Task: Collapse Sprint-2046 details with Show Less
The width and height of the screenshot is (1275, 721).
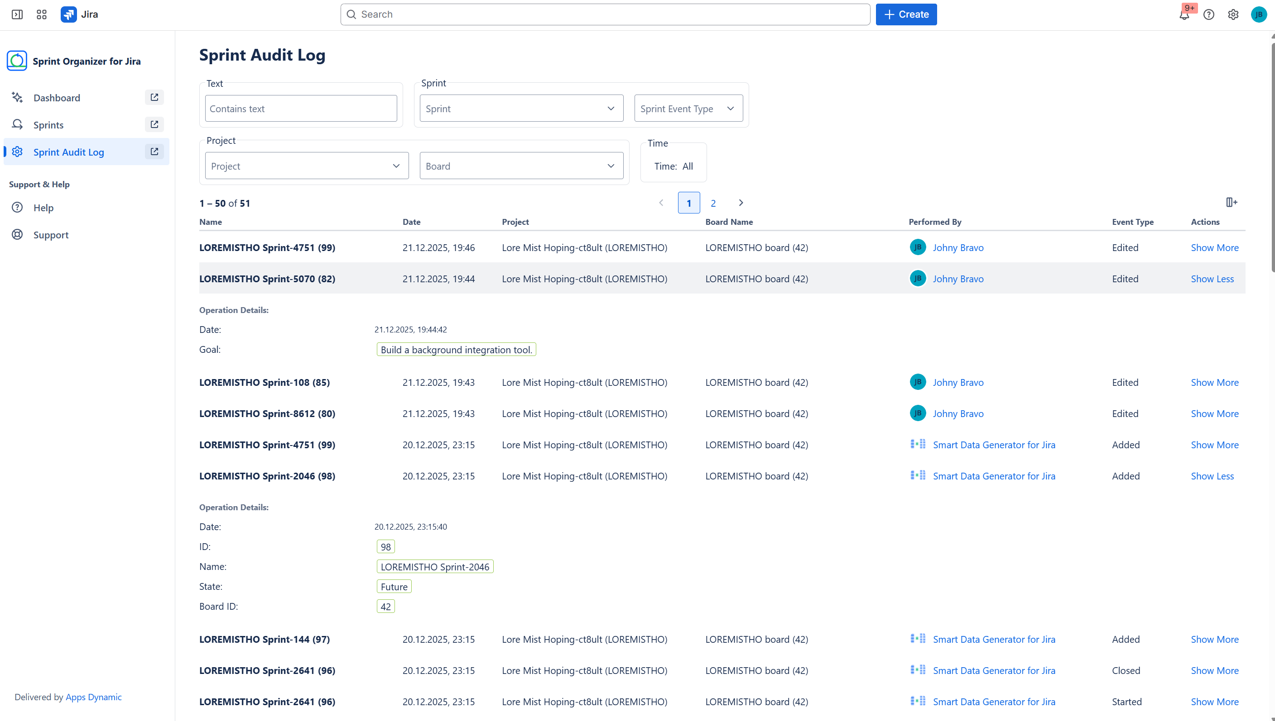Action: click(1212, 476)
